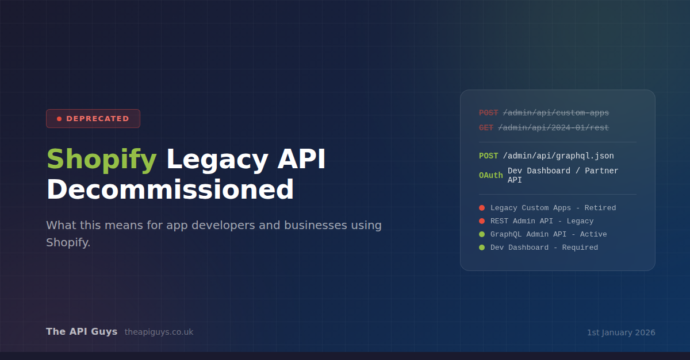
Task: Click the GraphQL Admin API - Active status text
Action: pyautogui.click(x=548, y=234)
